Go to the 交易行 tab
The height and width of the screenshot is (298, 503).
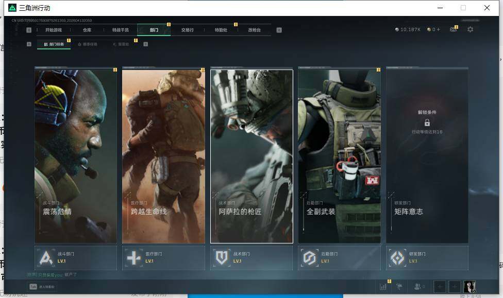(188, 30)
